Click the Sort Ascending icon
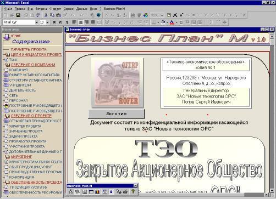 click(119, 15)
